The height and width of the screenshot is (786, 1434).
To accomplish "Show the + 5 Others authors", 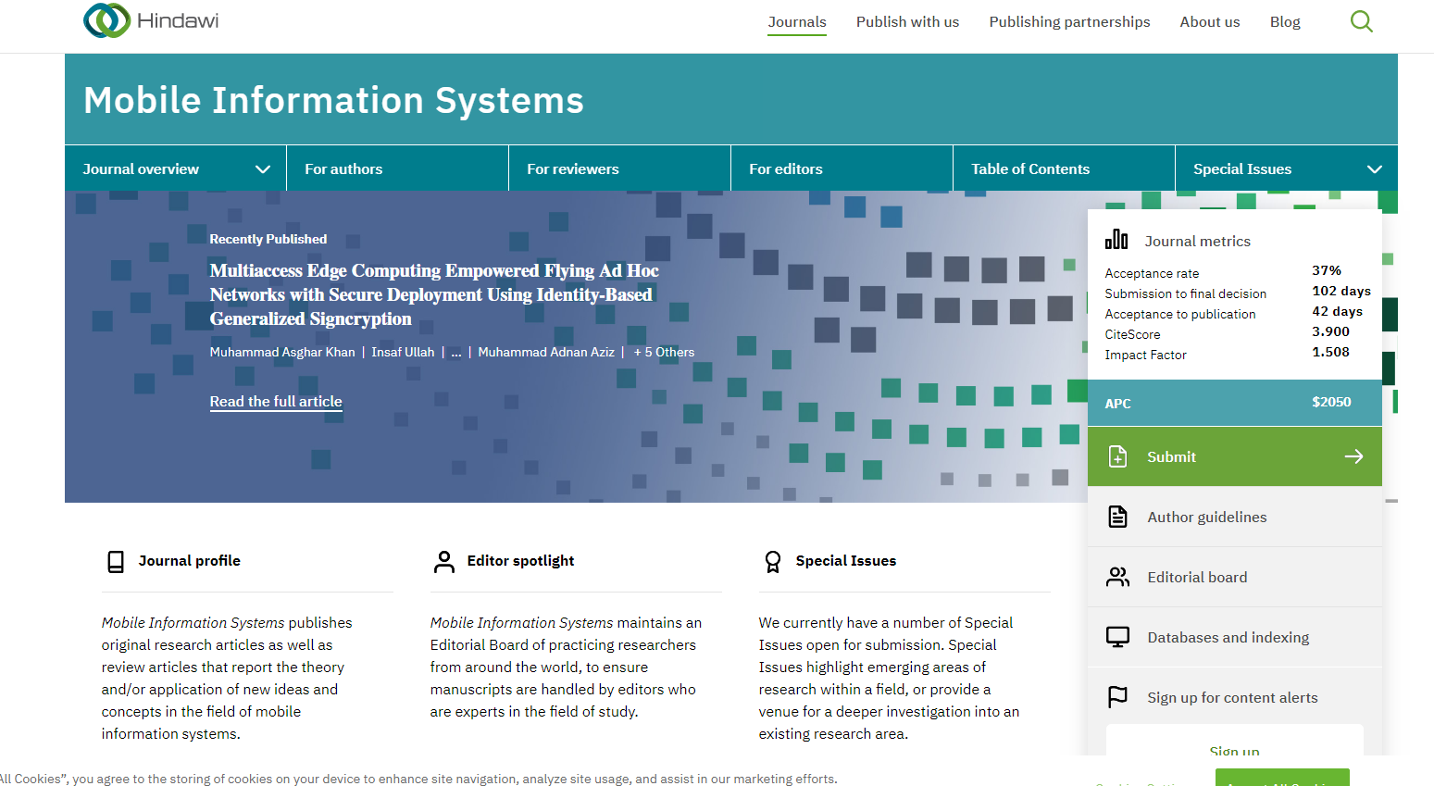I will click(664, 352).
